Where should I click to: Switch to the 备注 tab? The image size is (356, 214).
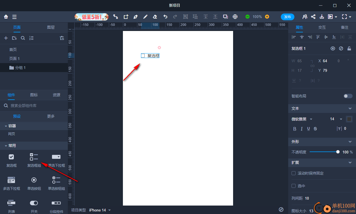click(345, 27)
